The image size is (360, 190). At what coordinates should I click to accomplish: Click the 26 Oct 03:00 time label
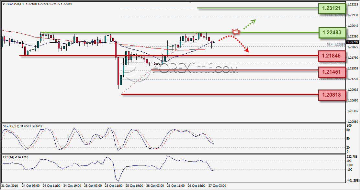(155, 186)
